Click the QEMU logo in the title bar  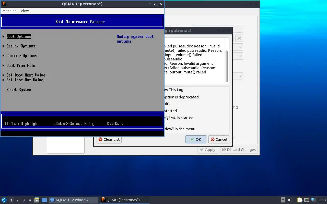(x=4, y=4)
